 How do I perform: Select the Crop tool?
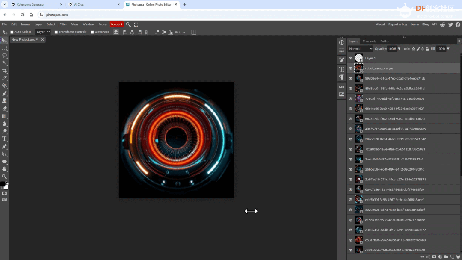tap(4, 71)
